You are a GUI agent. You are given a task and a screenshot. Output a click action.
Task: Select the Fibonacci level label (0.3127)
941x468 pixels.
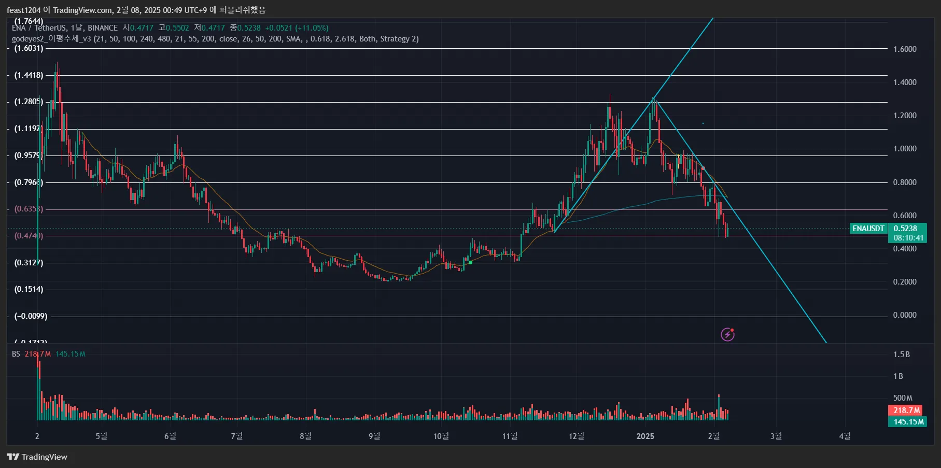pos(29,263)
